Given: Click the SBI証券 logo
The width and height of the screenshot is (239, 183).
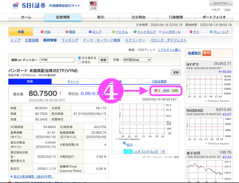Looking at the screenshot, I should tap(29, 6).
